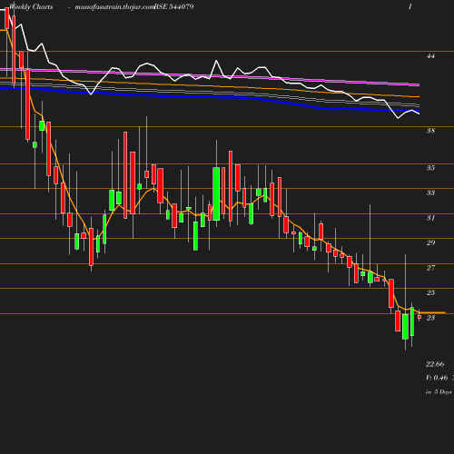Select the 25 price axis label
The height and width of the screenshot is (454, 454).
(x=430, y=292)
